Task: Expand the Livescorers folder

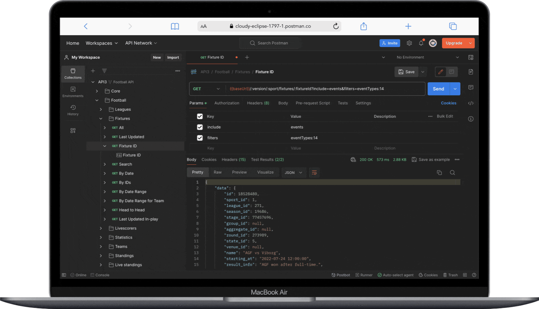Action: [101, 228]
